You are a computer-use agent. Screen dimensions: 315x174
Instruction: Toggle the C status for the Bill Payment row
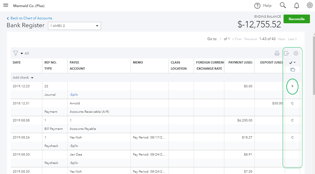292,120
